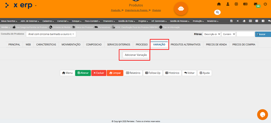This screenshot has width=271, height=123.
Task: Go to home via house icon
Action: click(x=219, y=4)
